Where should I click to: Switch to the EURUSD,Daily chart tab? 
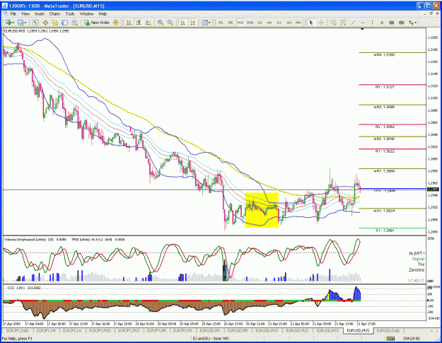[388, 330]
